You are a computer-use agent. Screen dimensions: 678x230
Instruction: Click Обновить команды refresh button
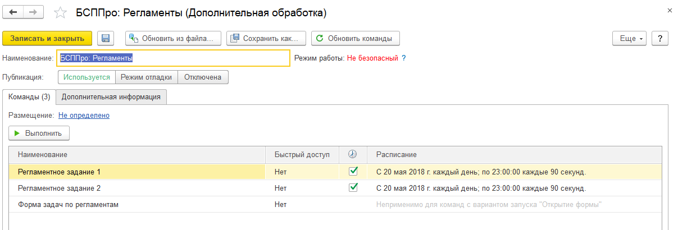coord(355,38)
